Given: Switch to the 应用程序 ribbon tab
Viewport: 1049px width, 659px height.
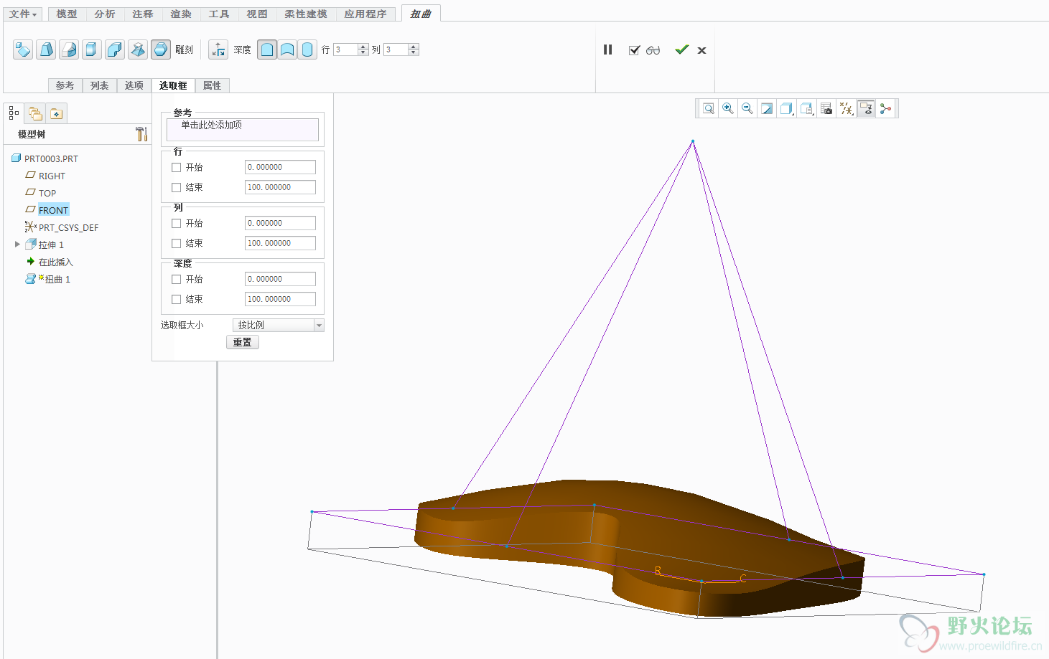Looking at the screenshot, I should [365, 14].
